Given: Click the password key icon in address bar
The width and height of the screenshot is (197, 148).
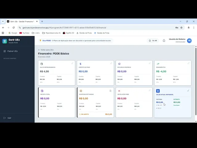Looking at the screenshot, I should [x=177, y=27].
